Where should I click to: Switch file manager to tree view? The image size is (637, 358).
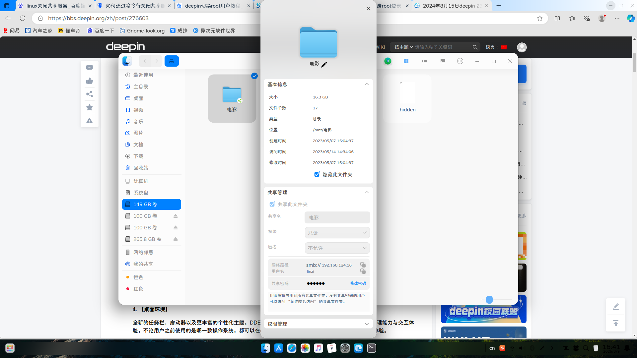[443, 61]
